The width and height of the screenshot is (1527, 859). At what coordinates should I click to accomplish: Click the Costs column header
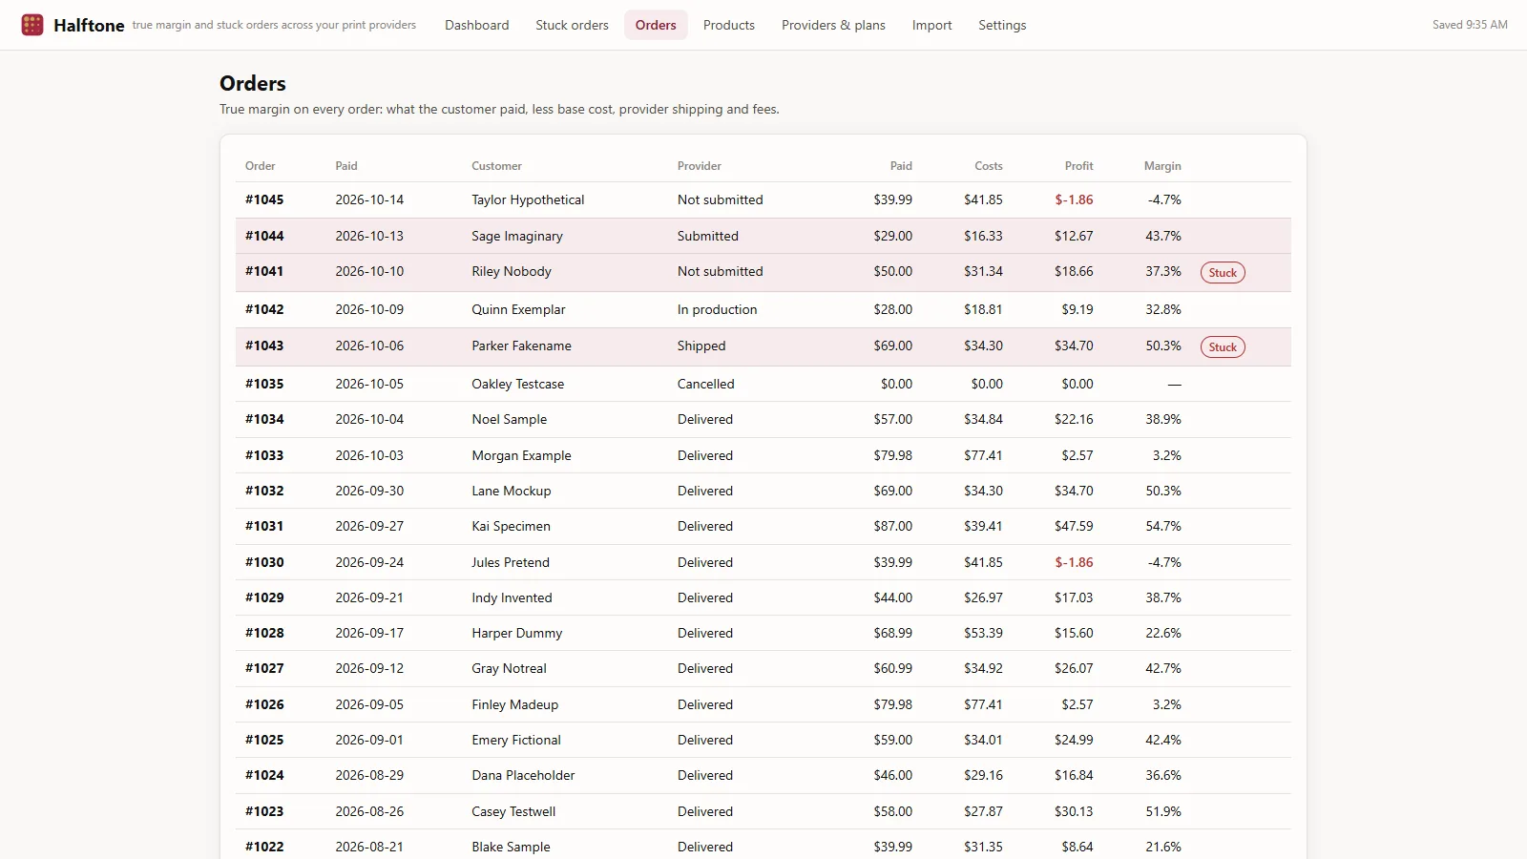(x=989, y=166)
